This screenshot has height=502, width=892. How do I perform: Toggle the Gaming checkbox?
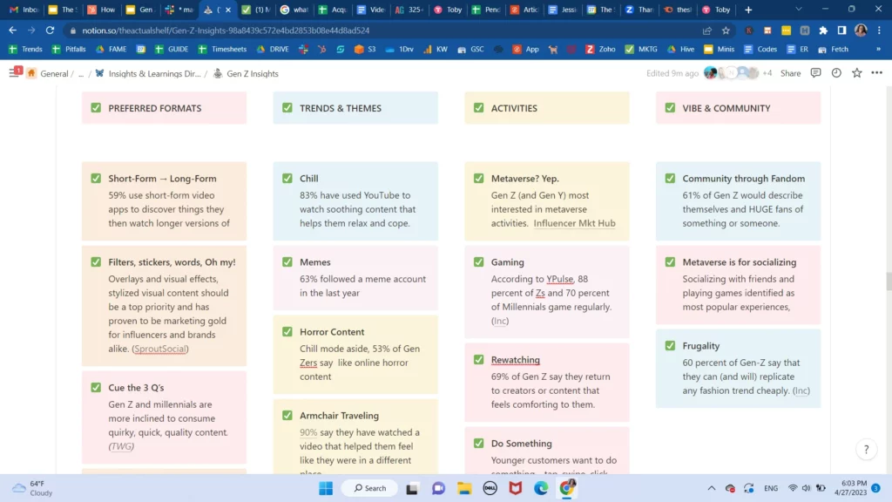pos(479,262)
